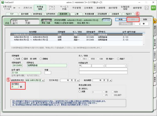
Task: Click the 新規 button
Action: point(121,19)
